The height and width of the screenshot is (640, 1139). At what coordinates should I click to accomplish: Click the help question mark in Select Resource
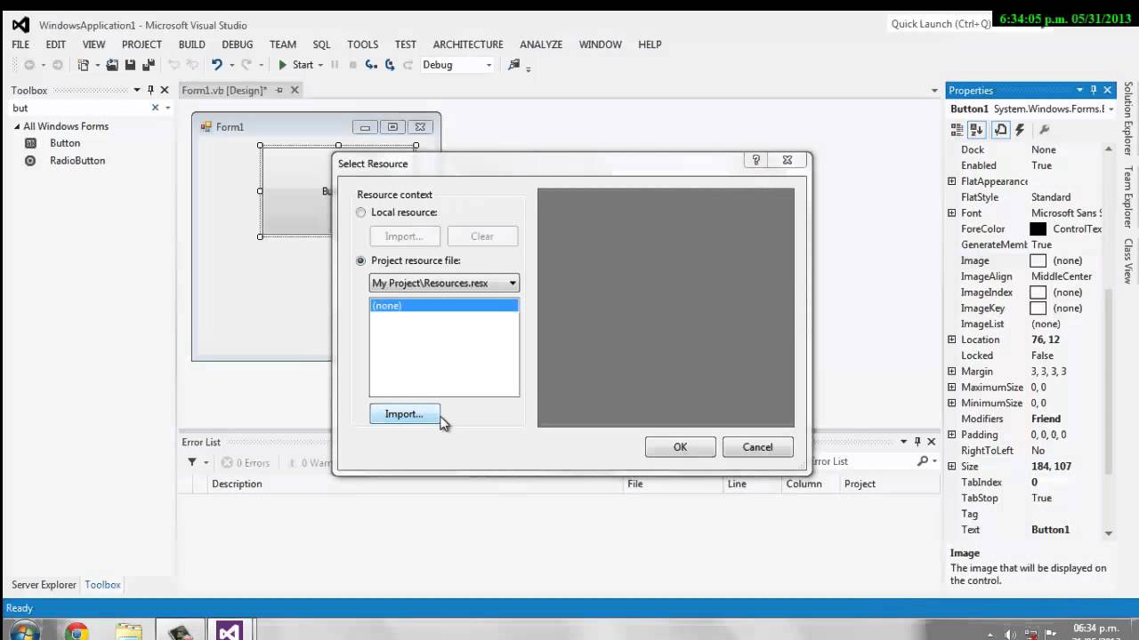756,160
